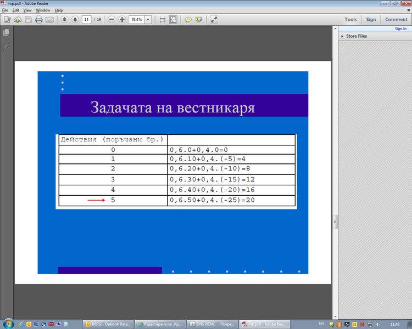The image size is (412, 329).
Task: Click the Create PDF online icon
Action: tap(7, 20)
